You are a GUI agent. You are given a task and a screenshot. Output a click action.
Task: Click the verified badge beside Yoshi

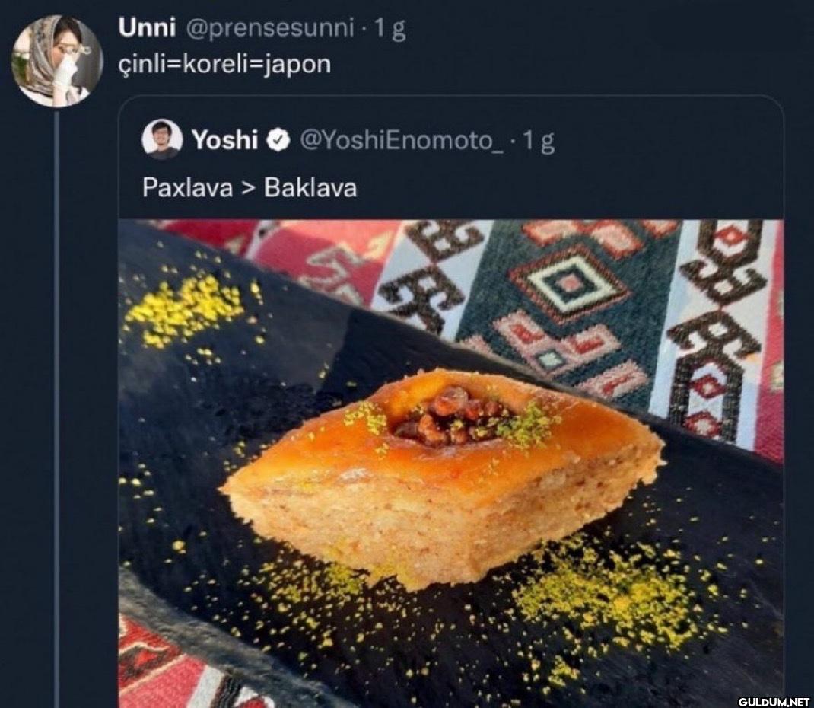tap(279, 140)
